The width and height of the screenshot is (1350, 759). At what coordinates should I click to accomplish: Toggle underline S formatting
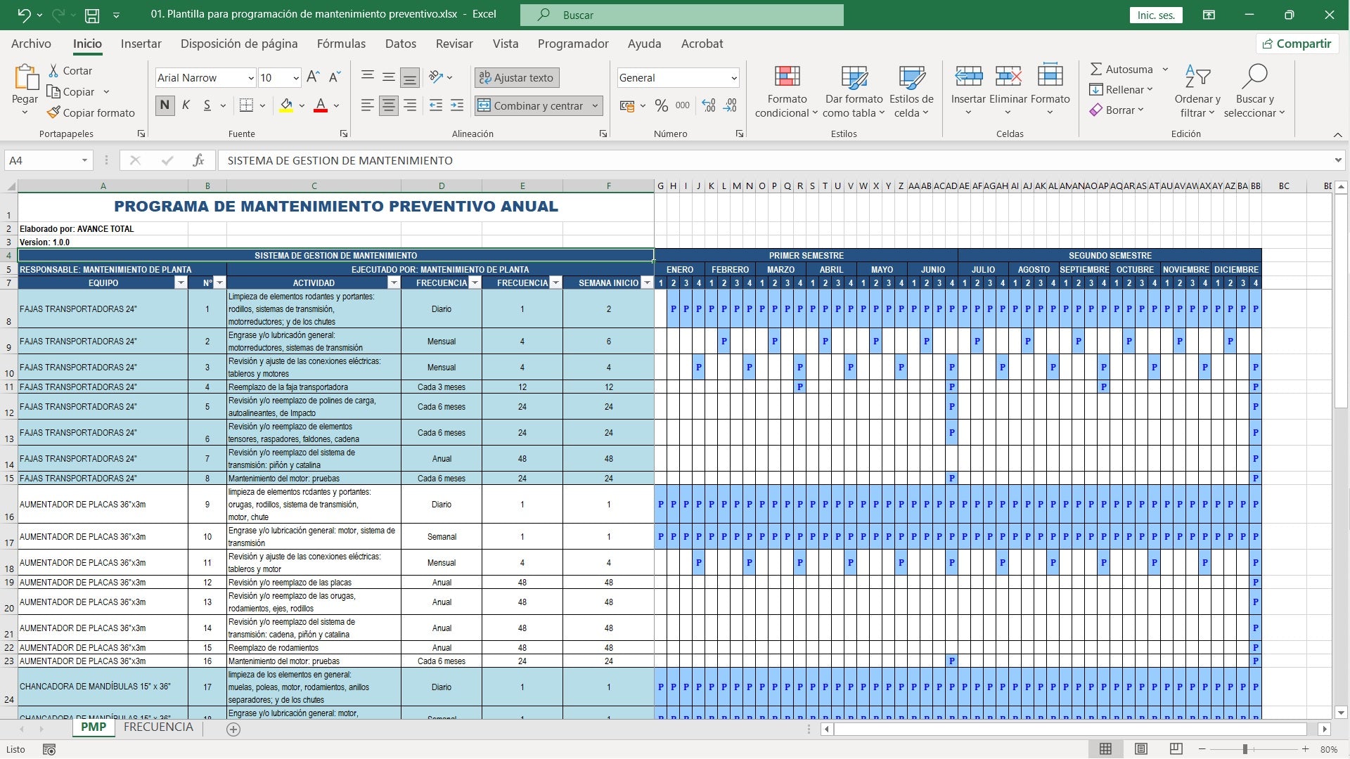click(x=207, y=105)
